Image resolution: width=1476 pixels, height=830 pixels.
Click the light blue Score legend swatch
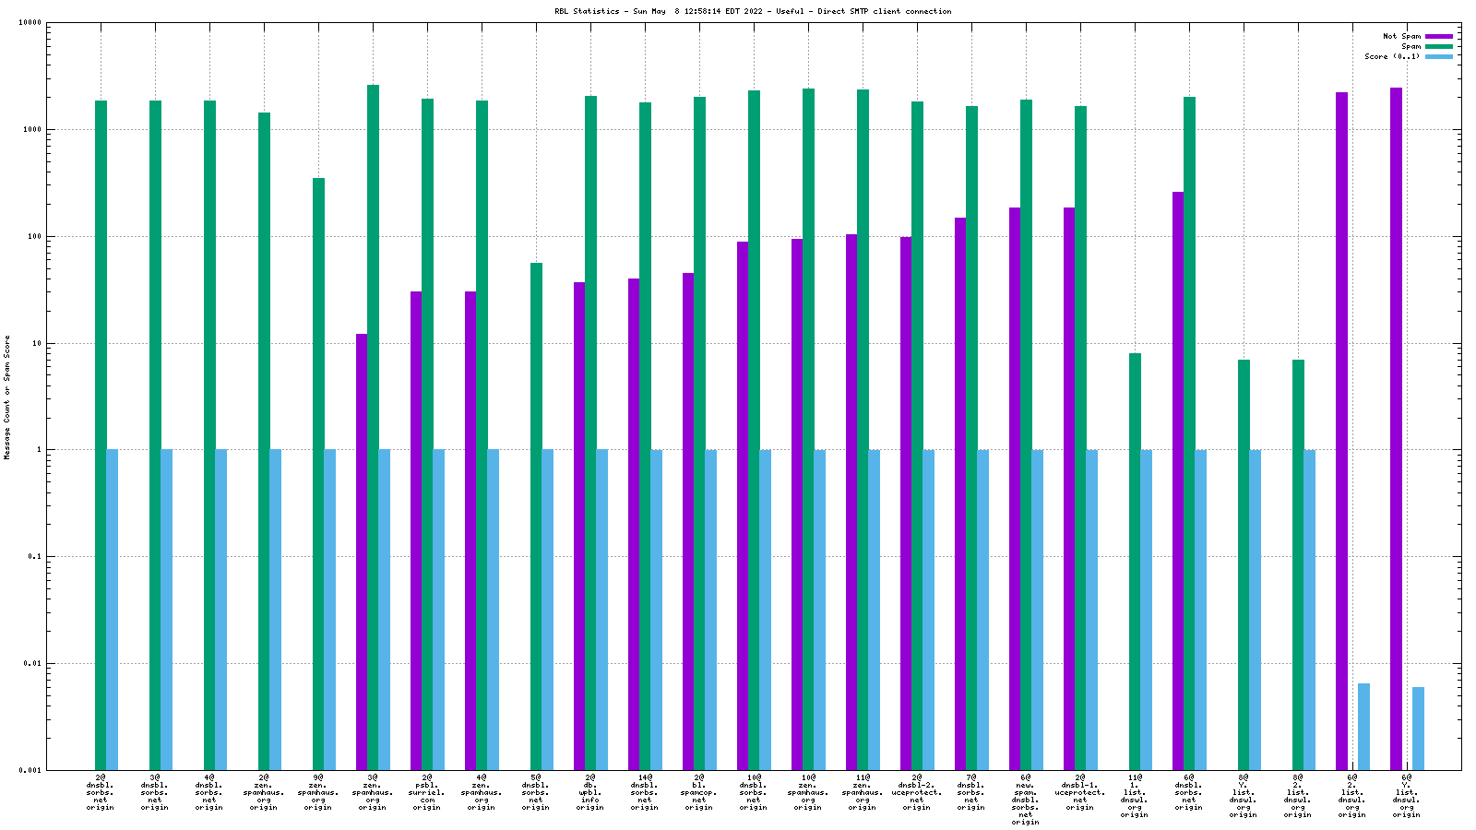tap(1438, 56)
